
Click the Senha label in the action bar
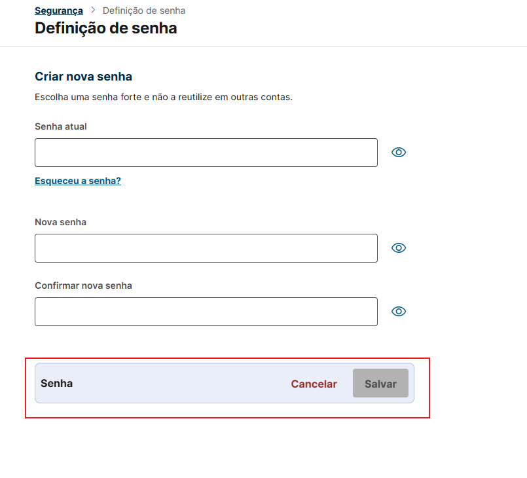(56, 384)
